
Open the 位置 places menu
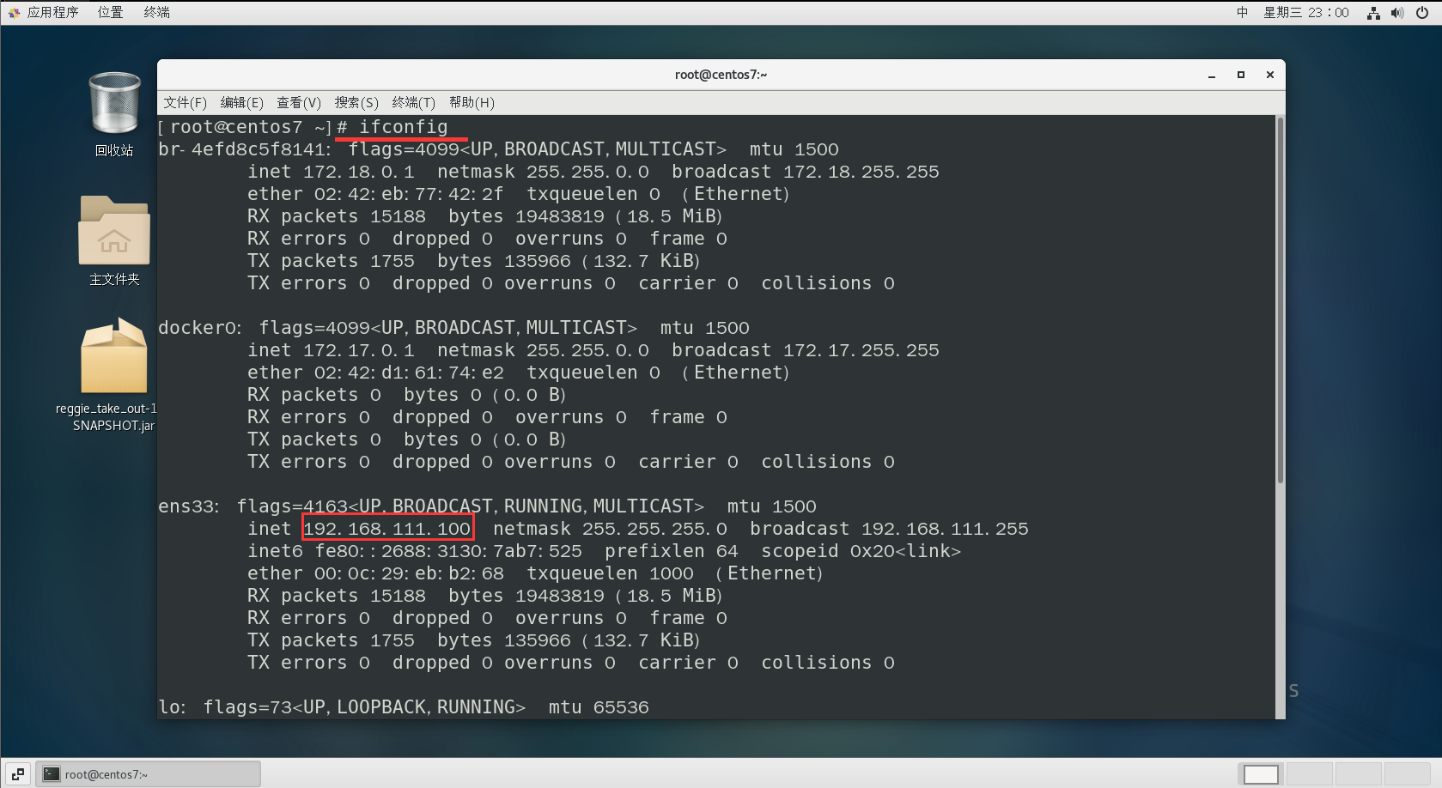pos(110,13)
